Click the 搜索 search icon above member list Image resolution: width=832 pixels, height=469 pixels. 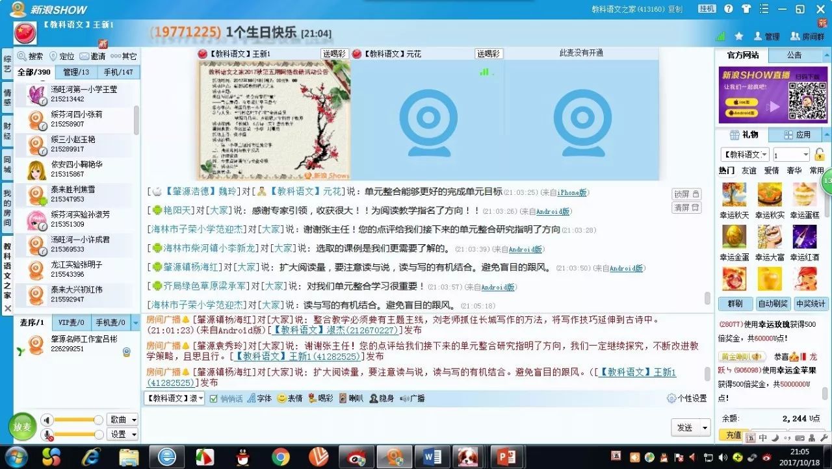(21, 57)
